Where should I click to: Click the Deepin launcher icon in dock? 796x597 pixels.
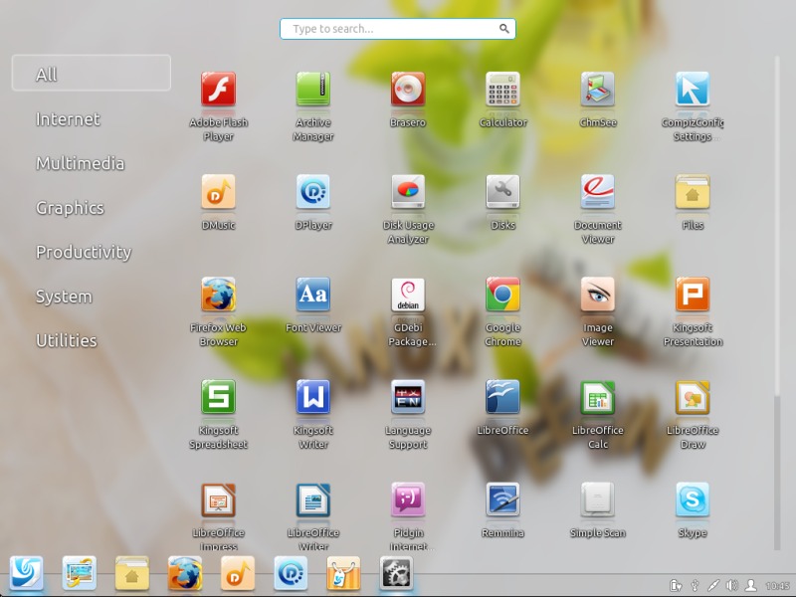coord(27,574)
